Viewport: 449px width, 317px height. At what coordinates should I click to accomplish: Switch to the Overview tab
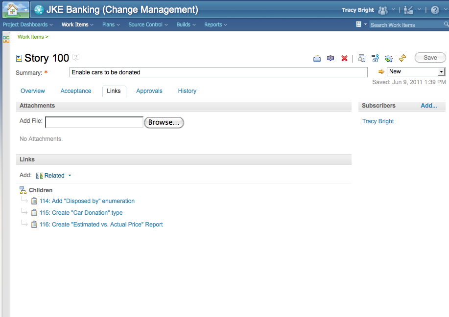(x=33, y=91)
